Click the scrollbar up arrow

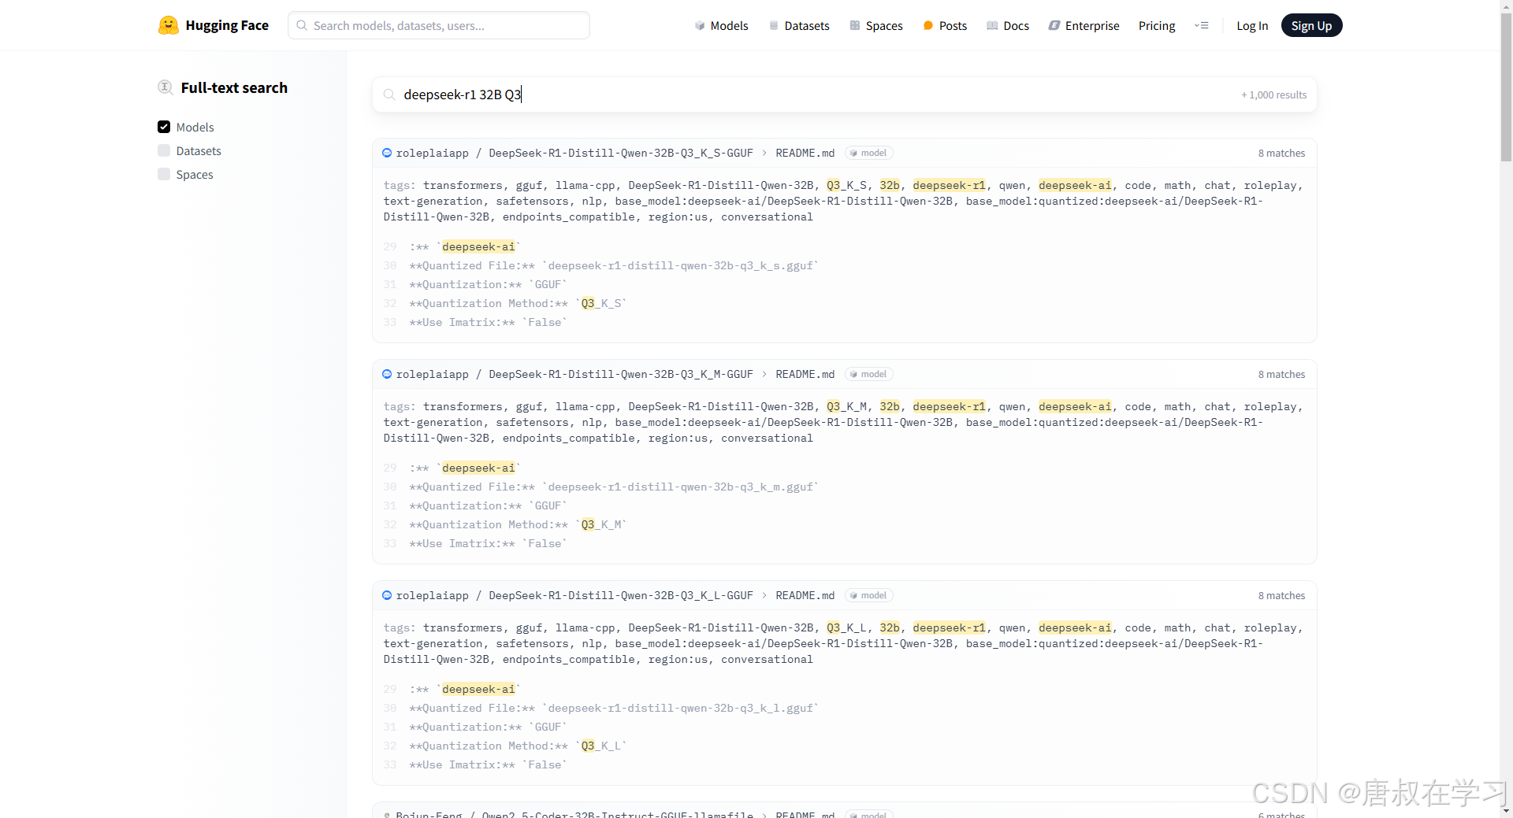point(1506,6)
